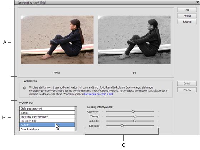Open the Konwersja na czerń i biel link
This screenshot has width=200, height=150.
[98, 94]
